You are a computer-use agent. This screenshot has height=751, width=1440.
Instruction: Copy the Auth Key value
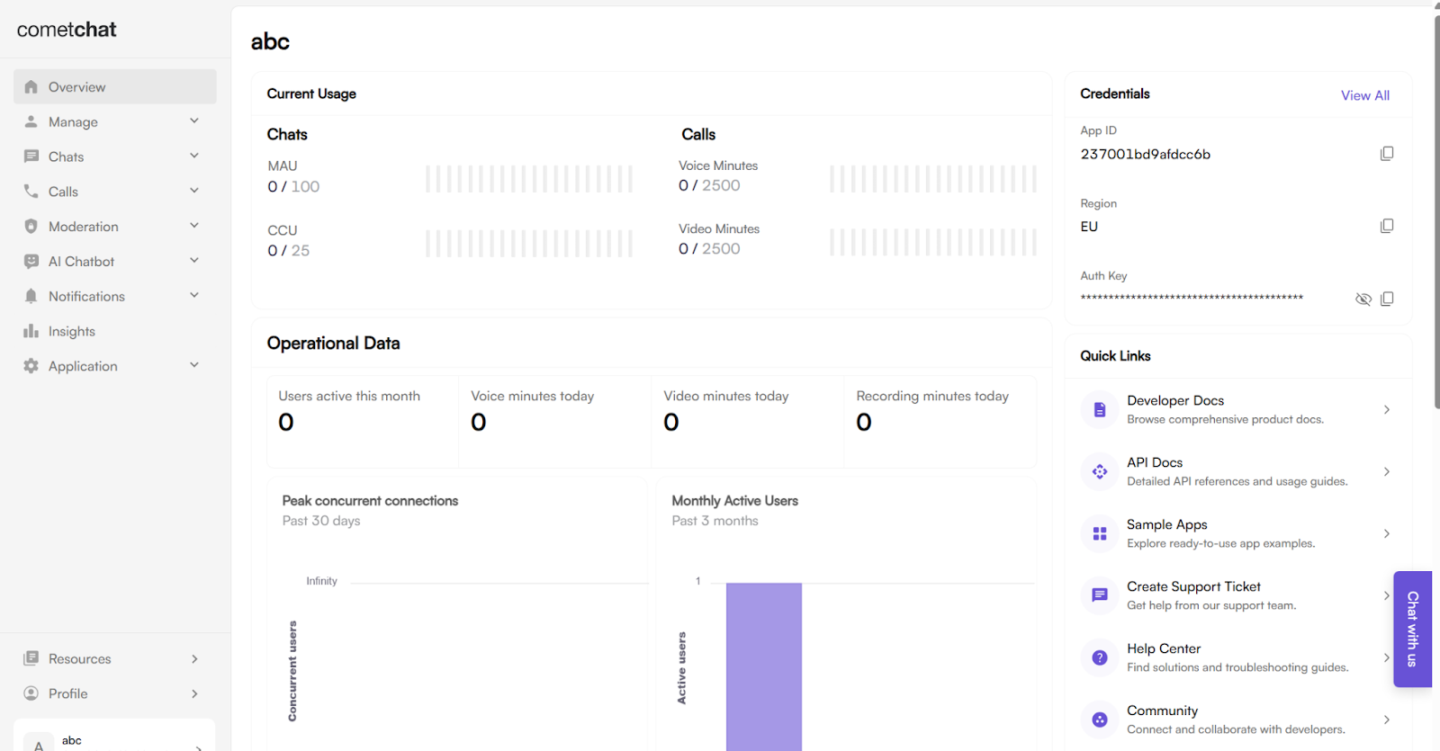point(1387,299)
